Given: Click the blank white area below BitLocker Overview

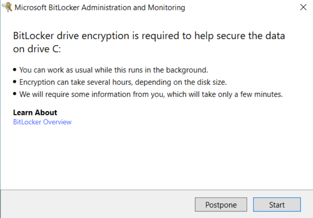Looking at the screenshot, I should click(156, 158).
